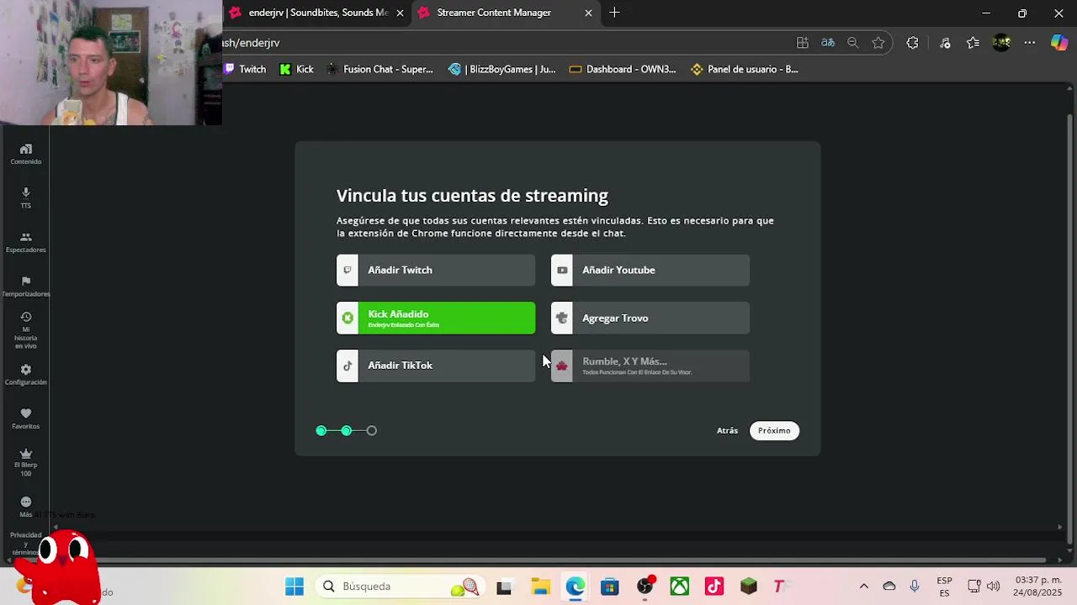This screenshot has height=605, width=1077.
Task: Open Dashboard - OWN3D bookmark
Action: click(623, 70)
